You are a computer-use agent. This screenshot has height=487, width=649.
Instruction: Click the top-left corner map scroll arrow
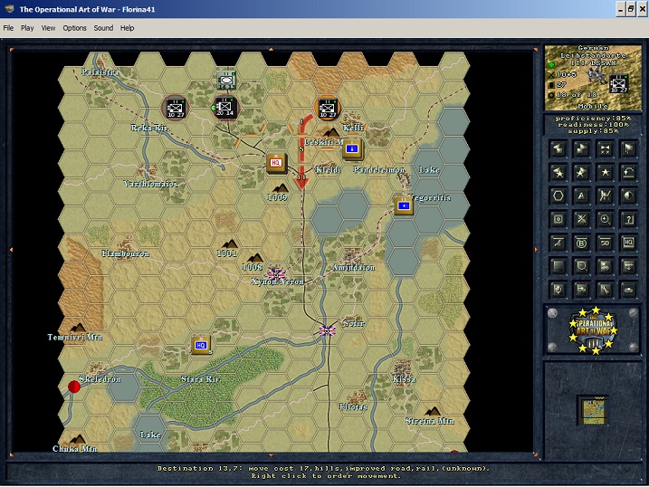point(12,50)
